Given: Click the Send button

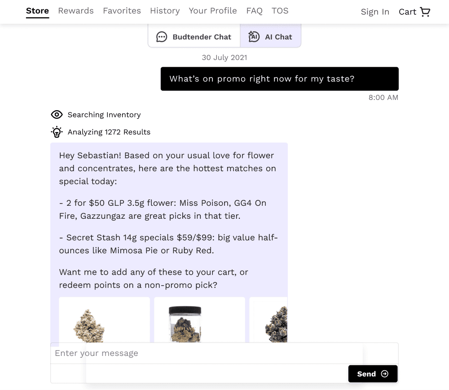Looking at the screenshot, I should (373, 374).
